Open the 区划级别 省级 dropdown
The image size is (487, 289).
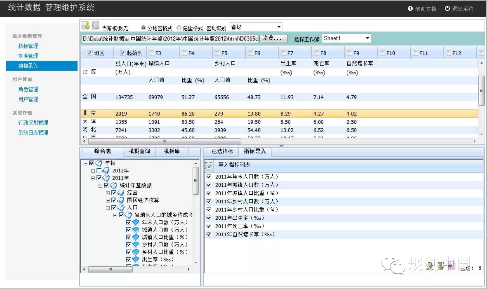279,27
